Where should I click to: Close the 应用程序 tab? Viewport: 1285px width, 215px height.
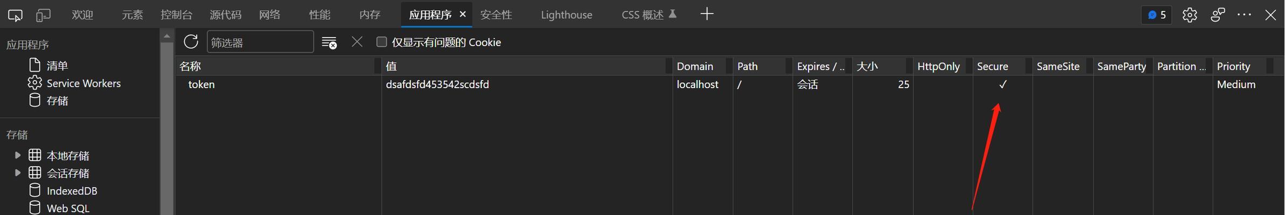[462, 15]
